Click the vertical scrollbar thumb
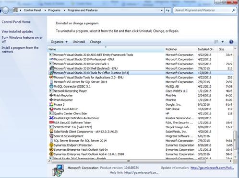The image size is (239, 178). coord(235,140)
